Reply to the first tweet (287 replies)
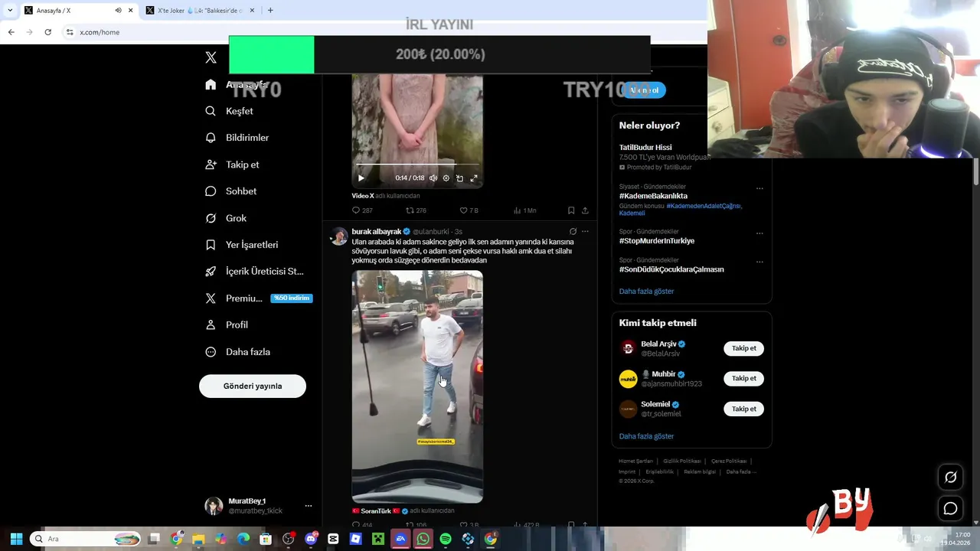The image size is (980, 551). point(362,210)
